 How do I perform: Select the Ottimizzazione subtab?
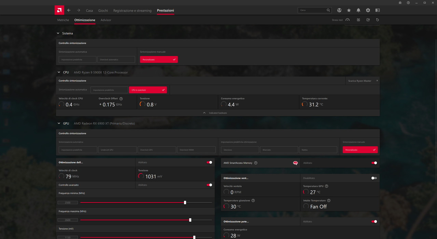coord(85,20)
